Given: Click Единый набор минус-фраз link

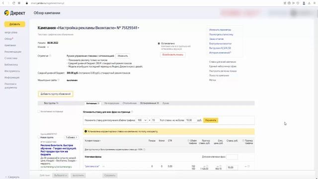Looking at the screenshot, I should coord(223,66).
